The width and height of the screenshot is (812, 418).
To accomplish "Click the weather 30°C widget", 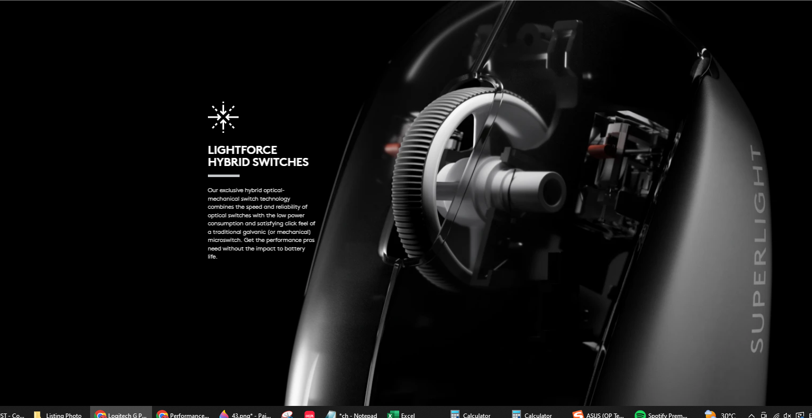I will (x=721, y=414).
